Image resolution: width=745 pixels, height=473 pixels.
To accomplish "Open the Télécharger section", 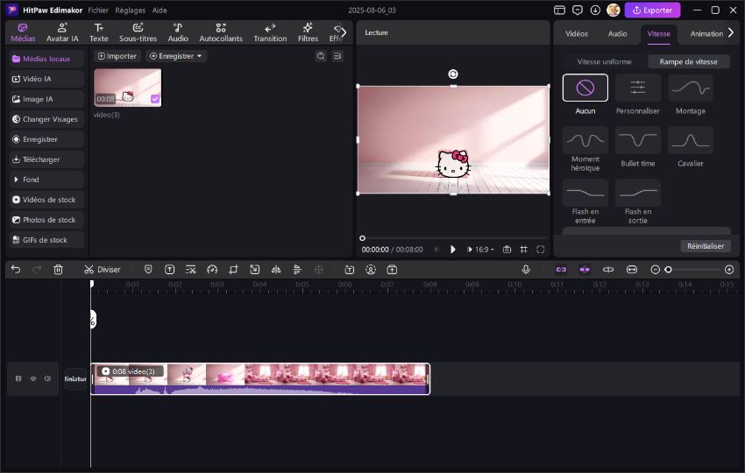I will pyautogui.click(x=46, y=159).
